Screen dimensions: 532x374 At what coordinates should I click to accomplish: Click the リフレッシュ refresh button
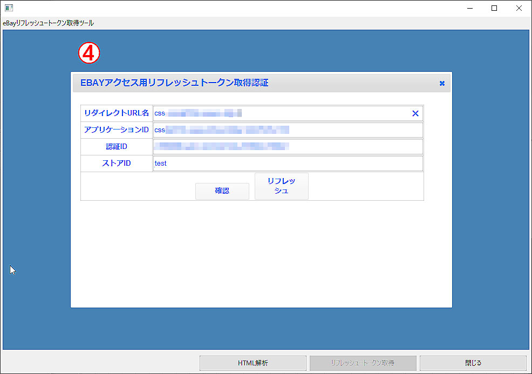click(282, 186)
